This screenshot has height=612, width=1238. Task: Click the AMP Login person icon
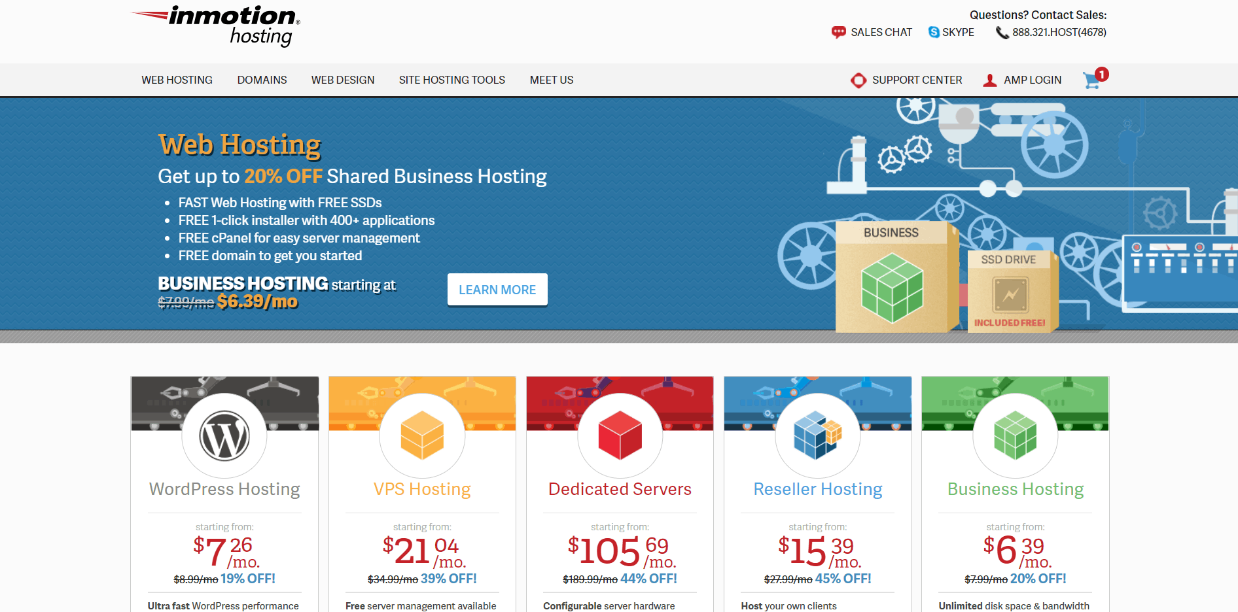click(x=990, y=80)
